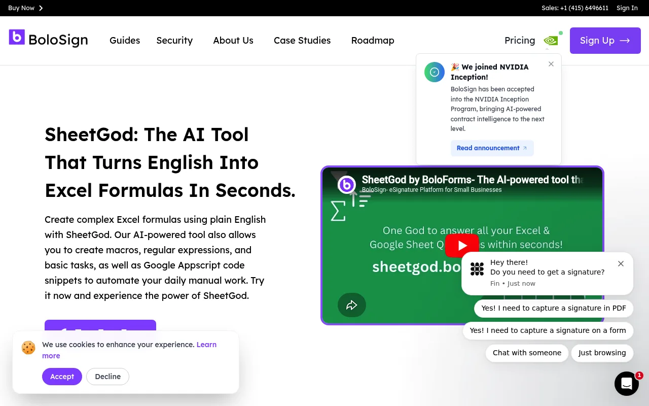Click the BoloSign logo
649x406 pixels.
pyautogui.click(x=48, y=39)
